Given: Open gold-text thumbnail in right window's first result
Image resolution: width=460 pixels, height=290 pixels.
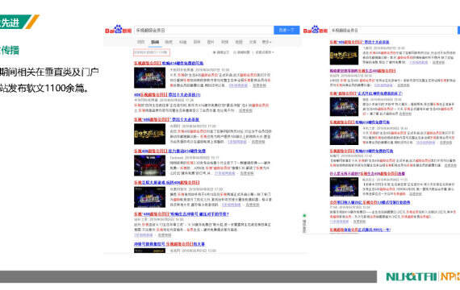Looking at the screenshot, I should tap(344, 55).
